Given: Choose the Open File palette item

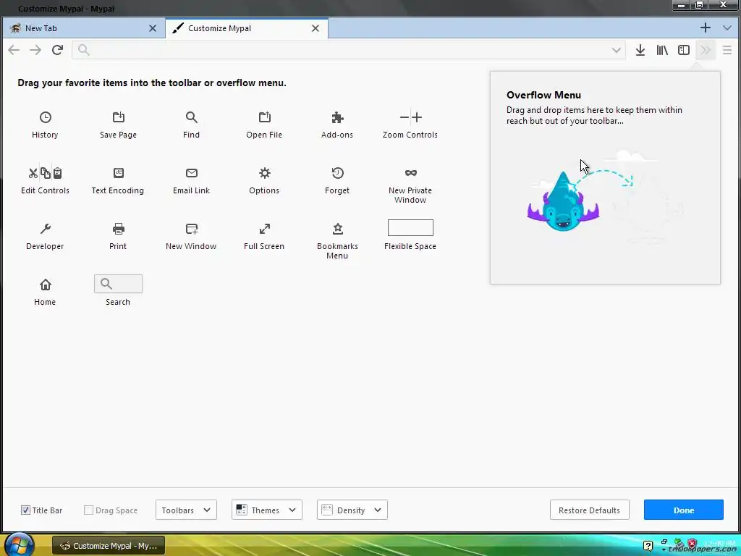Looking at the screenshot, I should 264,125.
